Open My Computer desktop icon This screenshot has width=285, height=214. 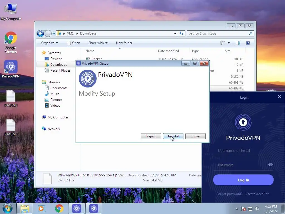pyautogui.click(x=11, y=12)
